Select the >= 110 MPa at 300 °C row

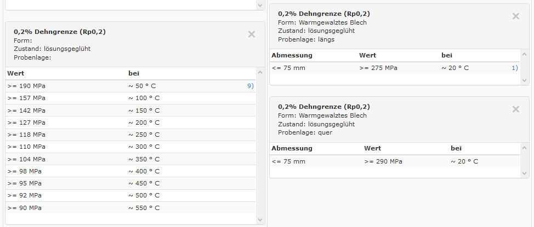[x=130, y=147]
